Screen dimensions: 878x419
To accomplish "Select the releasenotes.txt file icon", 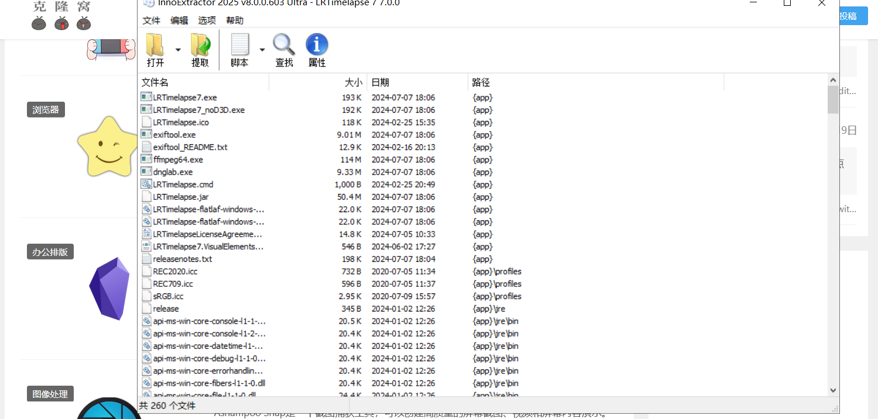I will click(x=146, y=258).
